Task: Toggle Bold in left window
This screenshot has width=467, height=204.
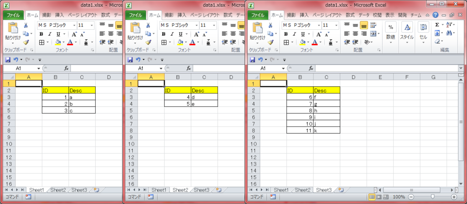Action: point(42,34)
